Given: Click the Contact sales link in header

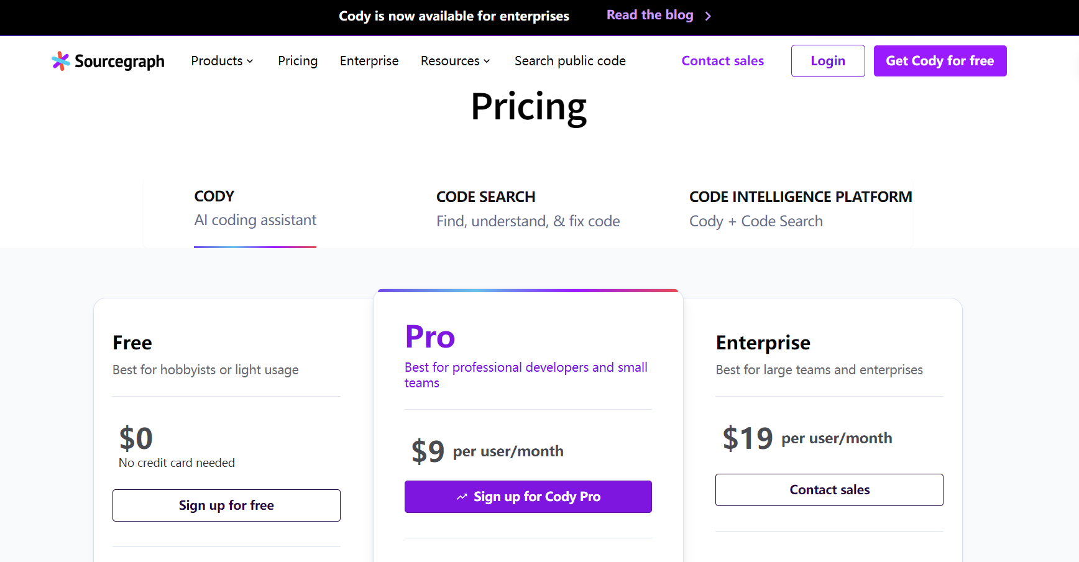Looking at the screenshot, I should coord(722,61).
